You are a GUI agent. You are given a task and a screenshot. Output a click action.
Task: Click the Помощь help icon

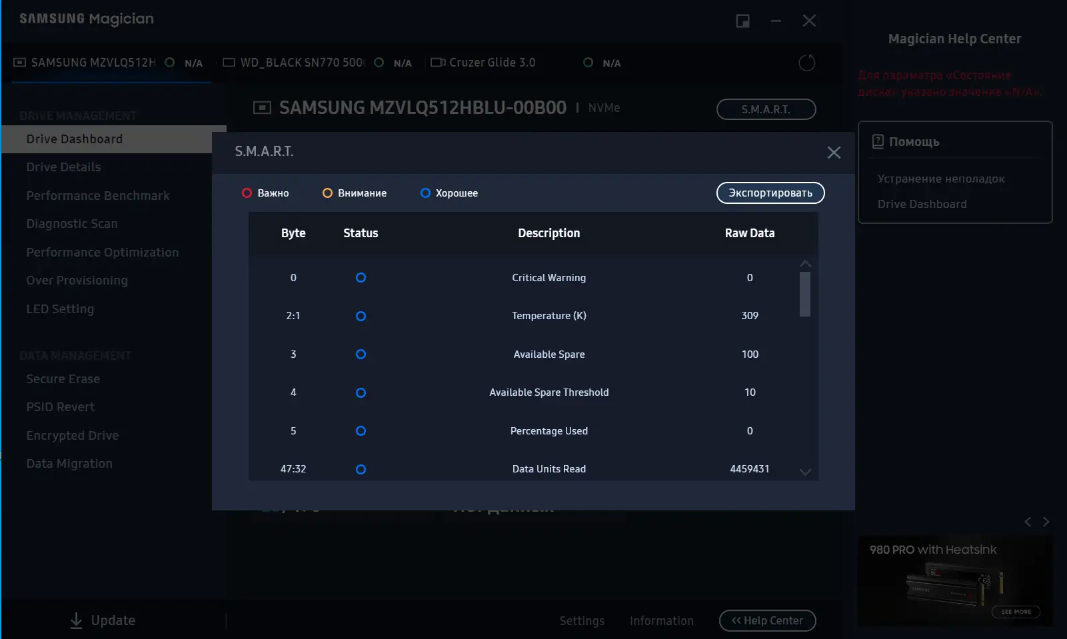pos(878,141)
